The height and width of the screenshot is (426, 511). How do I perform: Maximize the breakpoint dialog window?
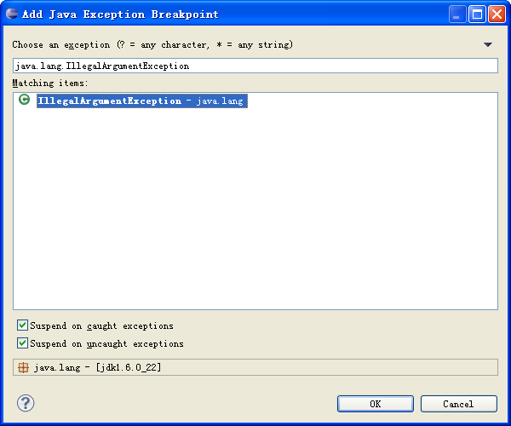click(477, 14)
